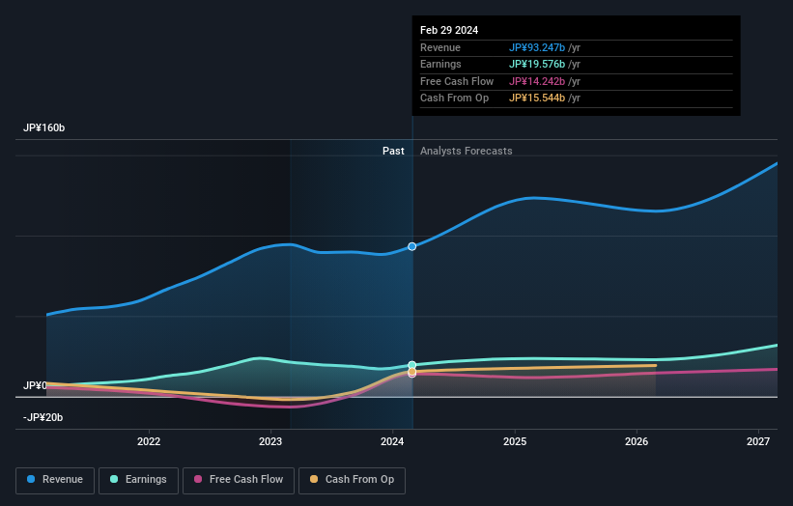The height and width of the screenshot is (506, 793).
Task: Click the 2027 x-axis label
Action: [x=758, y=441]
